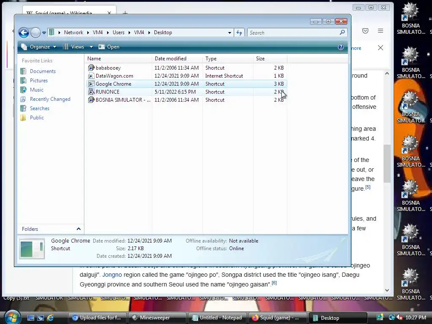Click the Pocket icon in Firefox toolbar

pos(365,31)
